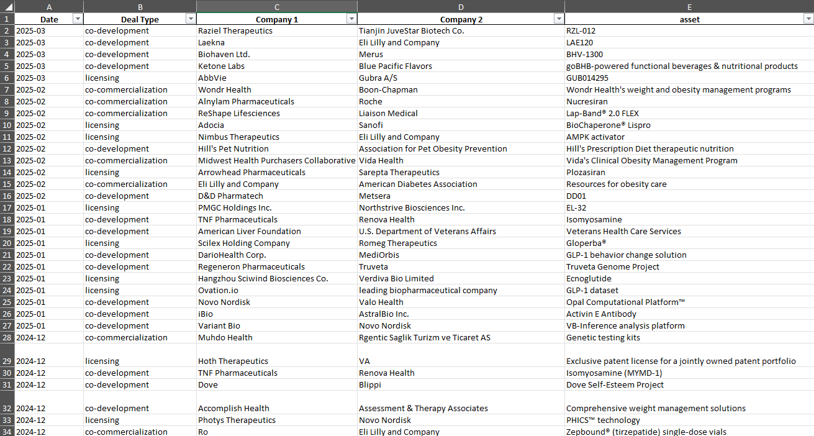
Task: Select row 34 header
Action: (7, 432)
